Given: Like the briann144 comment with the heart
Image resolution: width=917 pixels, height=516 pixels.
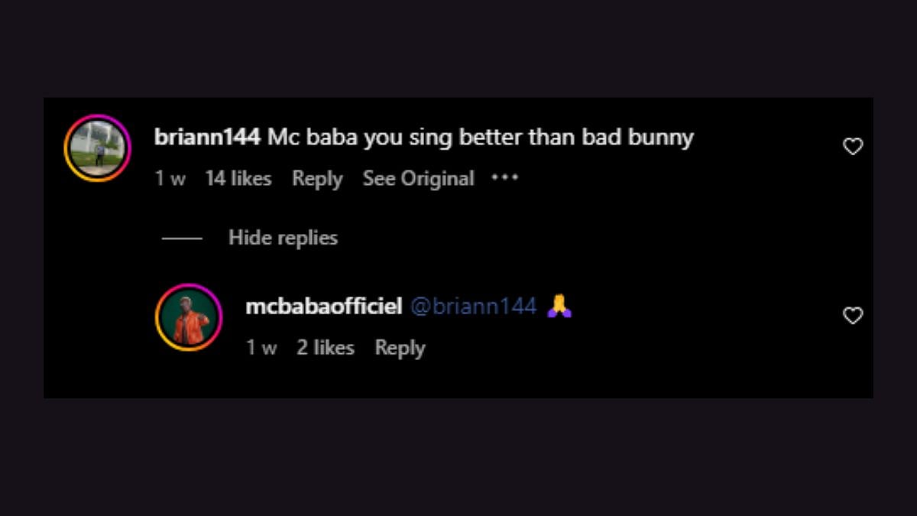Looking at the screenshot, I should pyautogui.click(x=853, y=147).
